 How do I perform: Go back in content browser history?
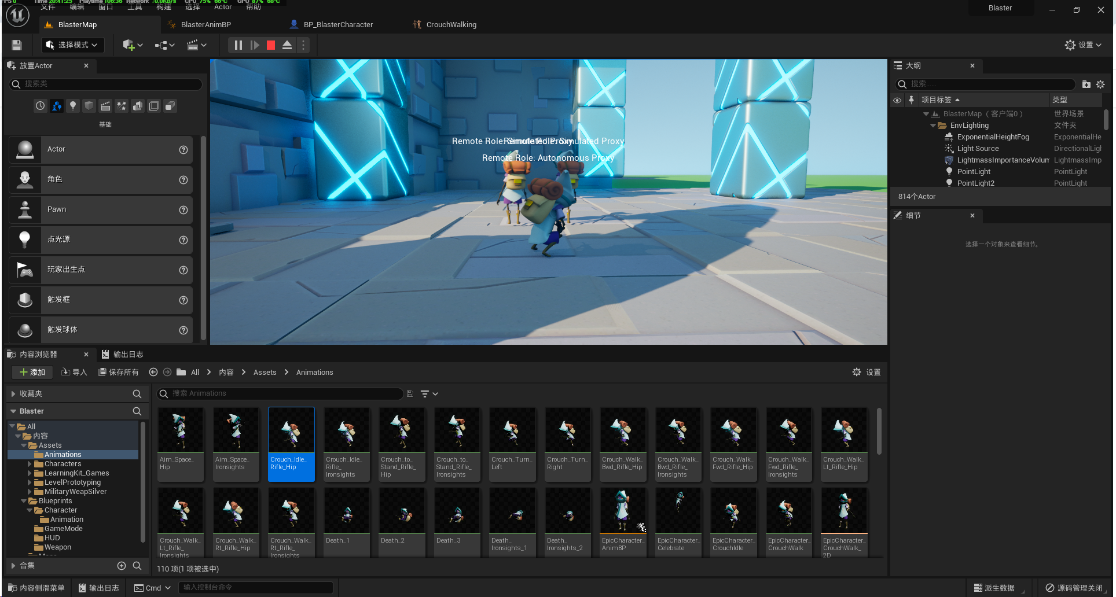coord(153,373)
